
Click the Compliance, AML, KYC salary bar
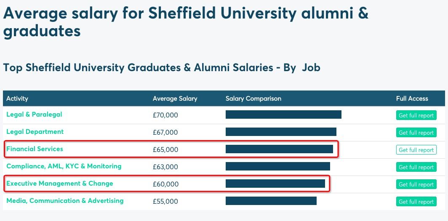pyautogui.click(x=277, y=166)
